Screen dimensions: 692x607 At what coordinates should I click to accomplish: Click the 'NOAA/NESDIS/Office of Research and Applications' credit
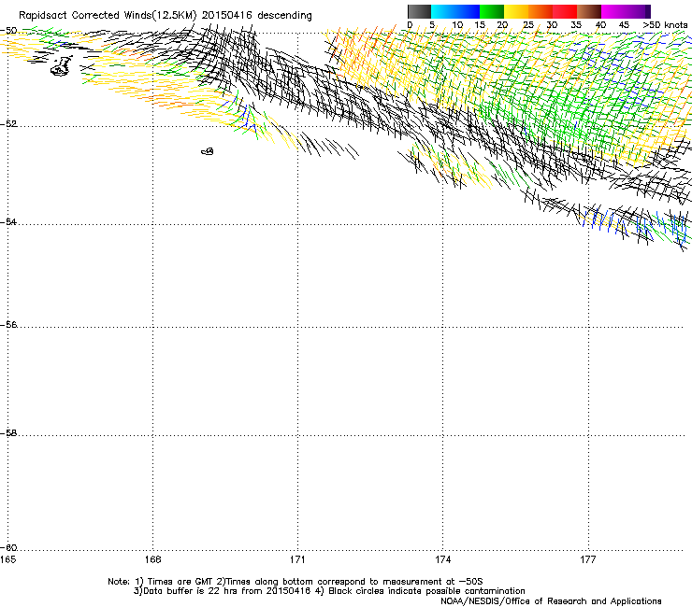551,601
